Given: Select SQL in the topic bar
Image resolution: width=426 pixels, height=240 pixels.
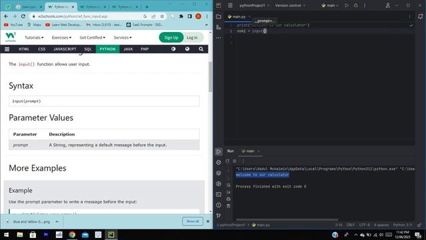Looking at the screenshot, I should 88,49.
